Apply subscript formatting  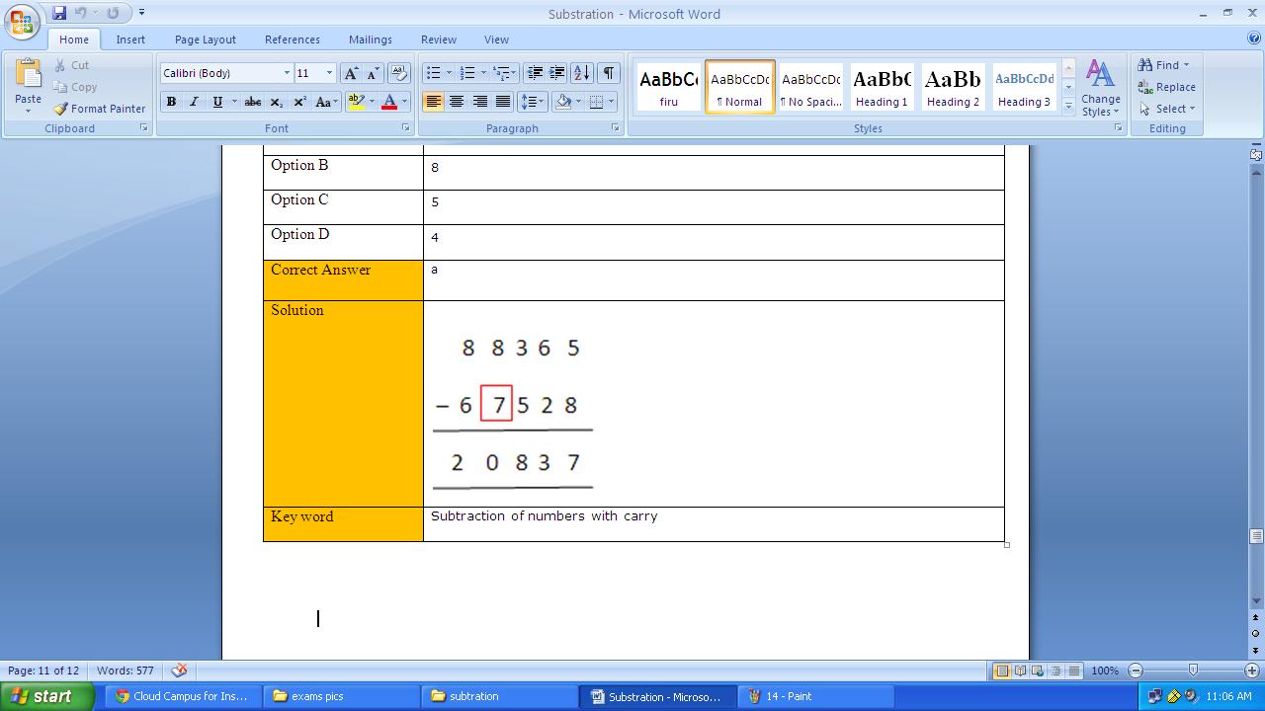tap(277, 102)
